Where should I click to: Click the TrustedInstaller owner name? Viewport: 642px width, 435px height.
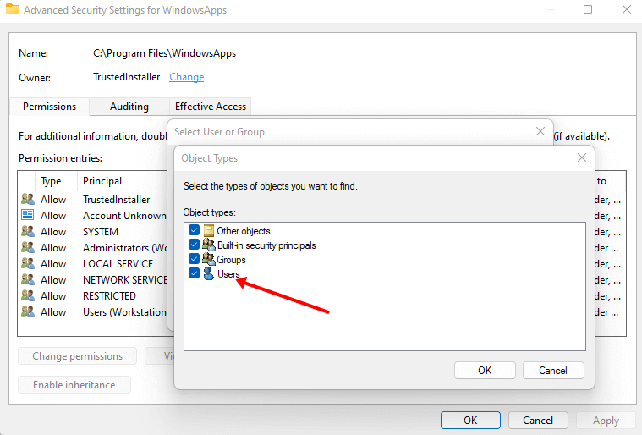point(127,77)
